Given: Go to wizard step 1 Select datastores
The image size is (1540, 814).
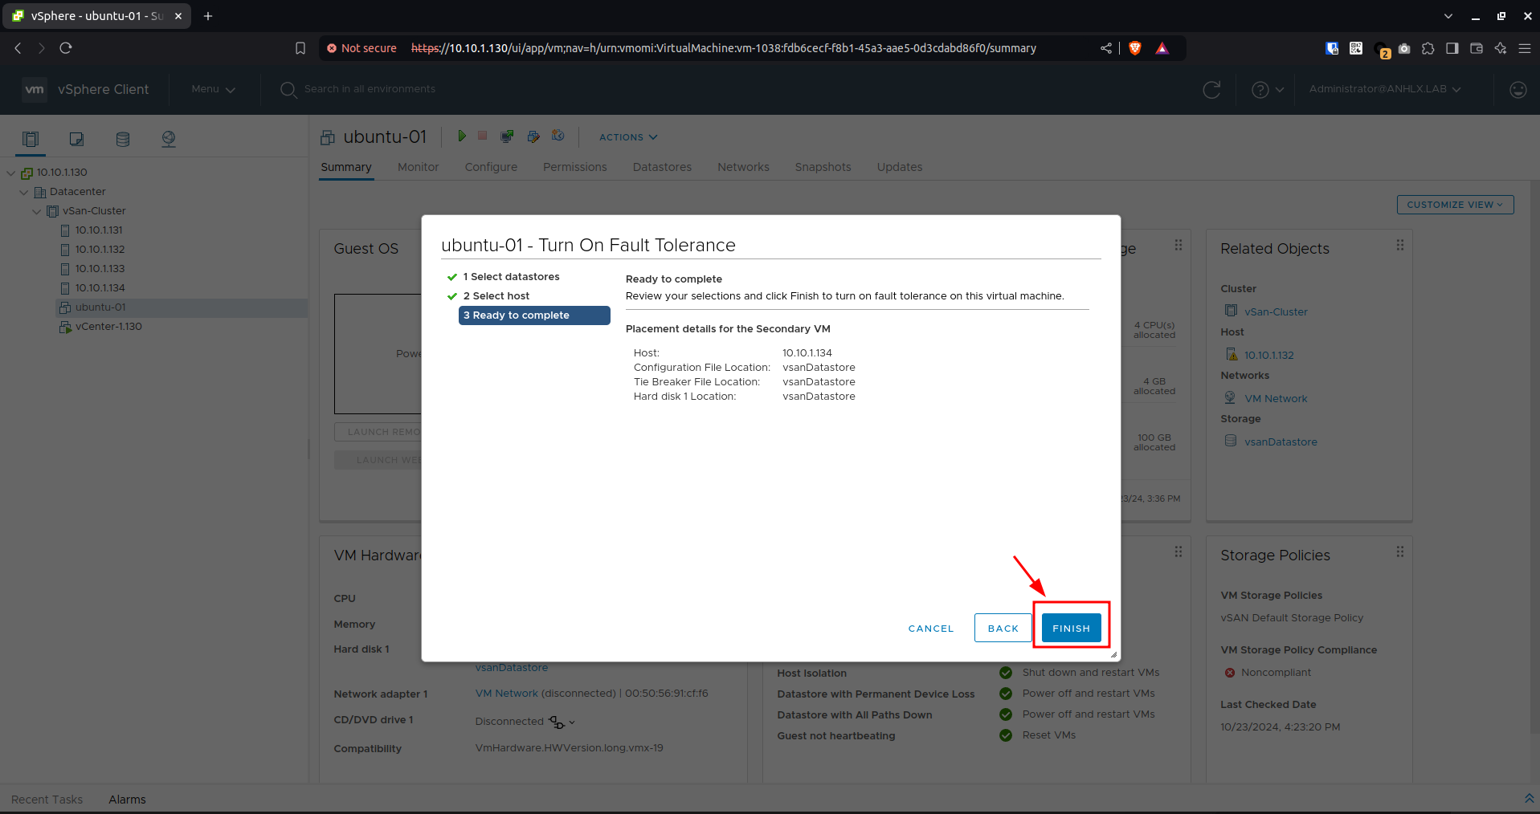Looking at the screenshot, I should point(511,277).
